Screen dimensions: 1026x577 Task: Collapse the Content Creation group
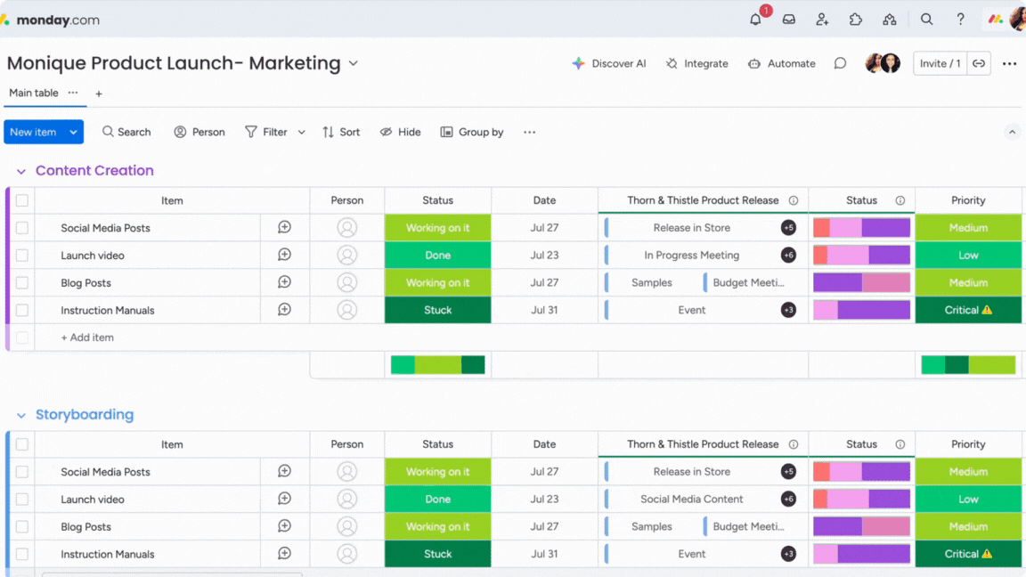point(21,171)
